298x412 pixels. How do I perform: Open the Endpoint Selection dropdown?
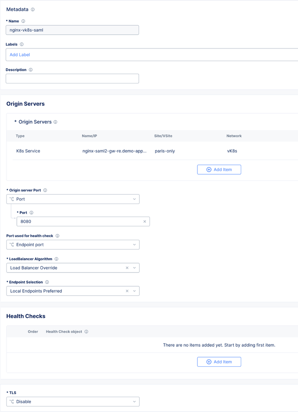point(135,291)
